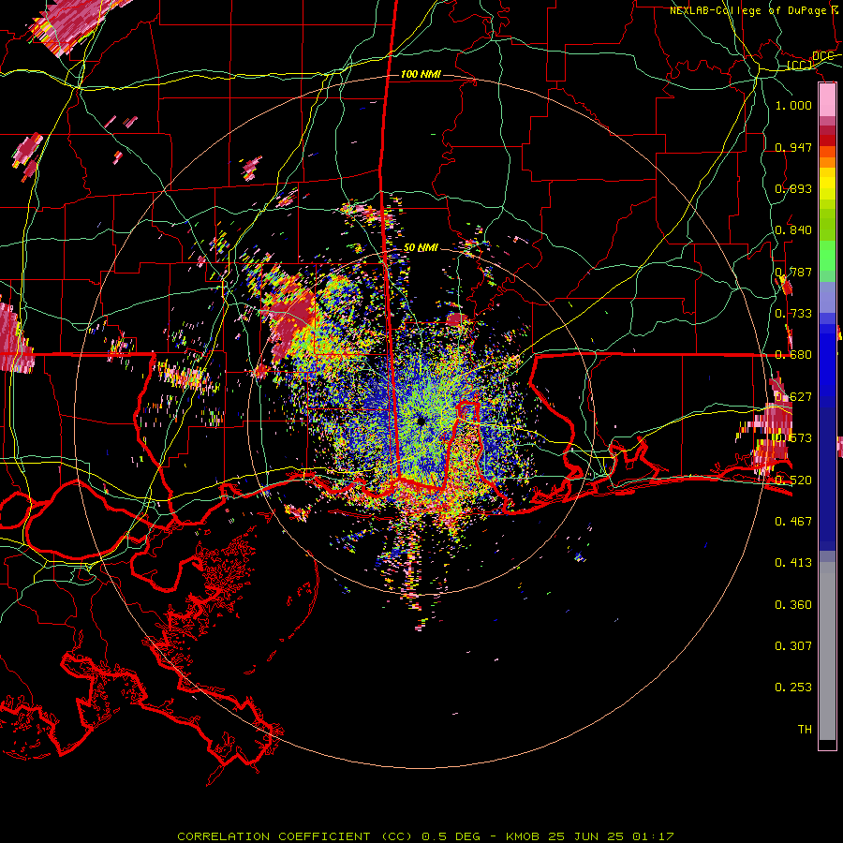The width and height of the screenshot is (843, 843).
Task: Click the "0.467" color scale value
Action: 793,522
